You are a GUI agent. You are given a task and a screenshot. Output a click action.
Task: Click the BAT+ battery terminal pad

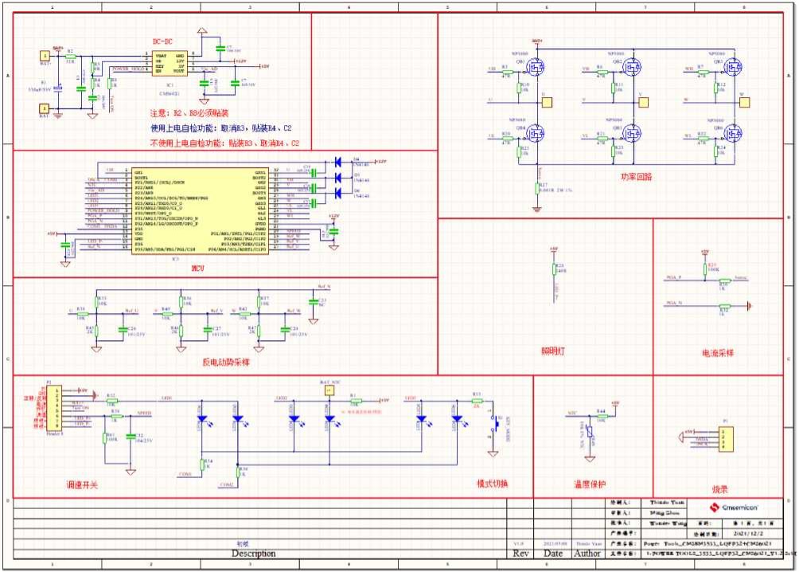click(44, 56)
